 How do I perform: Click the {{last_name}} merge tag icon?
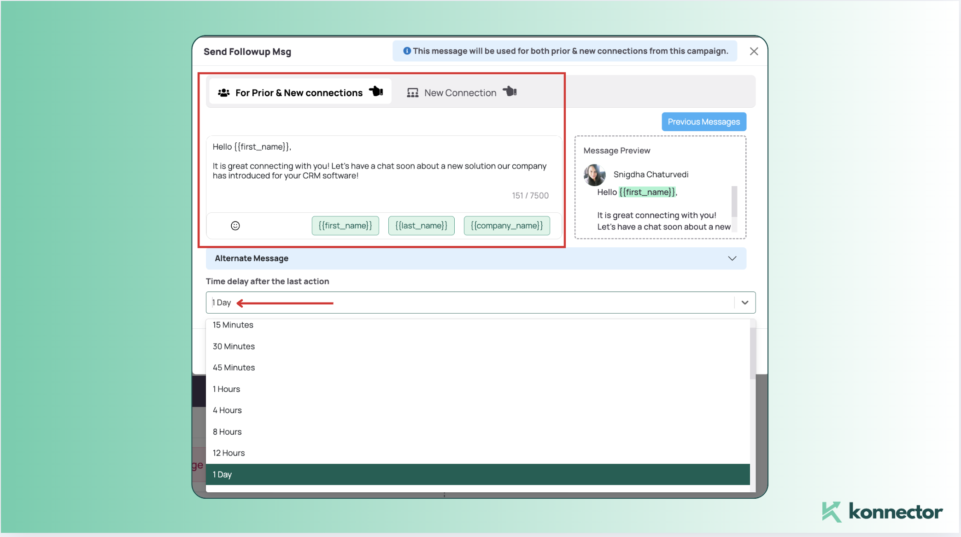click(x=421, y=225)
